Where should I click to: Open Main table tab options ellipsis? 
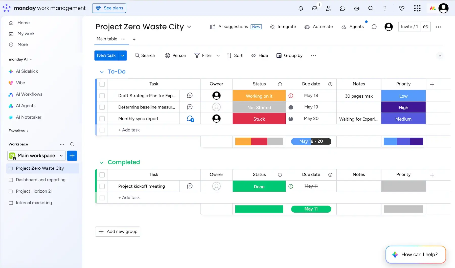[x=123, y=39]
